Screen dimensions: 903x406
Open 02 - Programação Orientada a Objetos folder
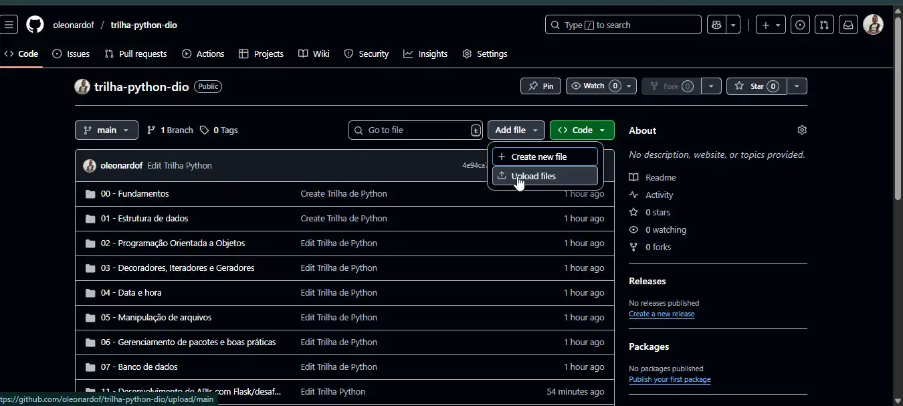tap(173, 243)
